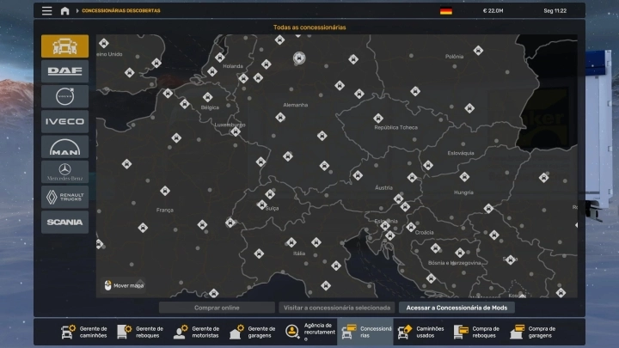Go to the home screen icon

[x=64, y=10]
